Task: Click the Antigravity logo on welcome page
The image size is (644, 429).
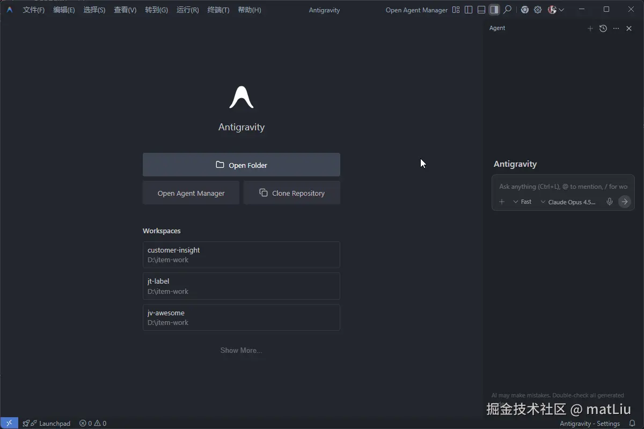Action: (x=241, y=97)
